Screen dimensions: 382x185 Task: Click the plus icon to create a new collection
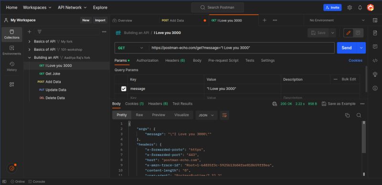(29, 32)
